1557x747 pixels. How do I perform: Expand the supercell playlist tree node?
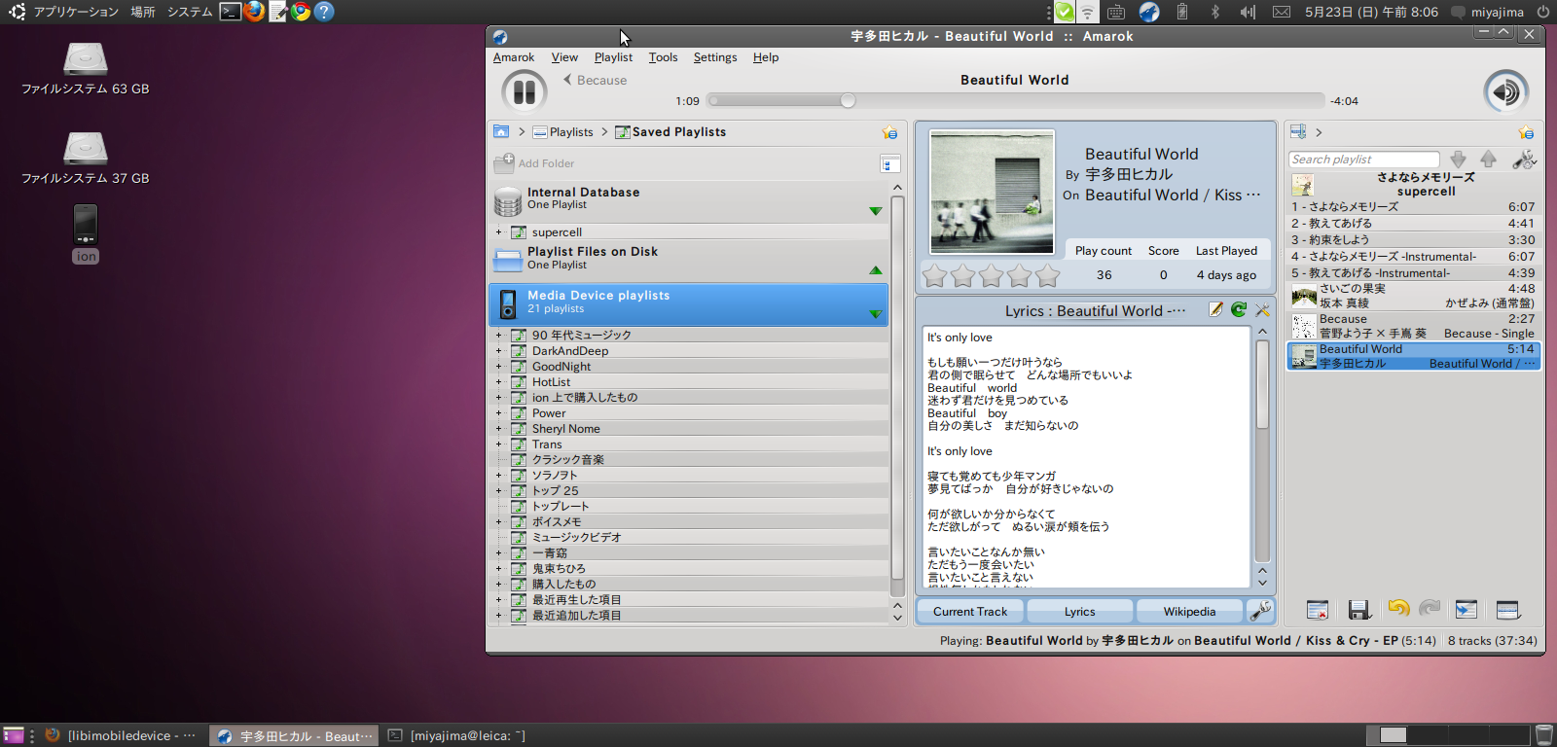coord(498,232)
